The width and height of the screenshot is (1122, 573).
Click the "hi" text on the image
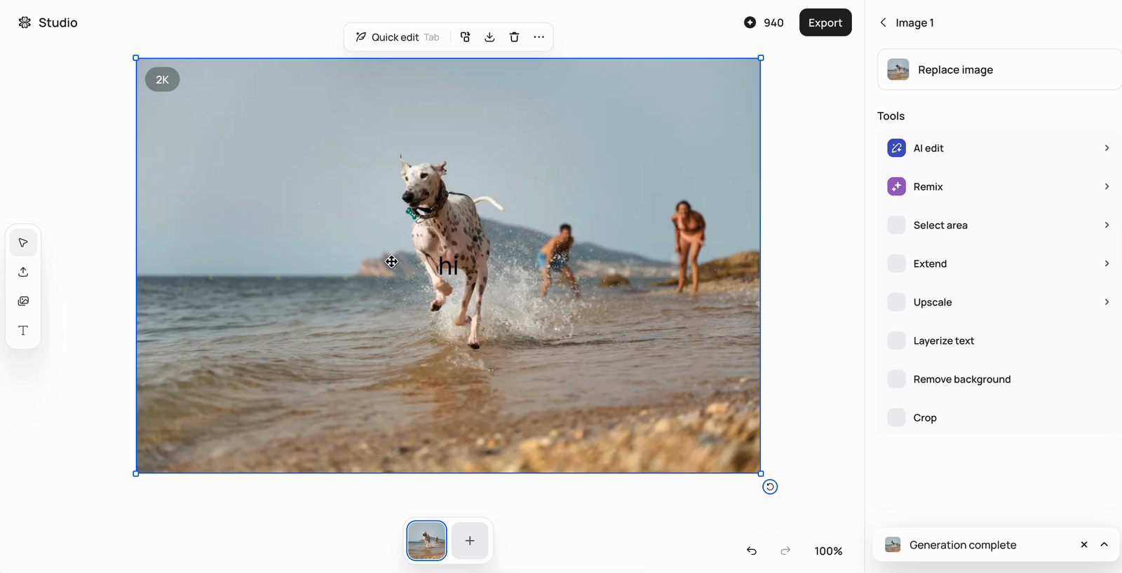point(448,265)
